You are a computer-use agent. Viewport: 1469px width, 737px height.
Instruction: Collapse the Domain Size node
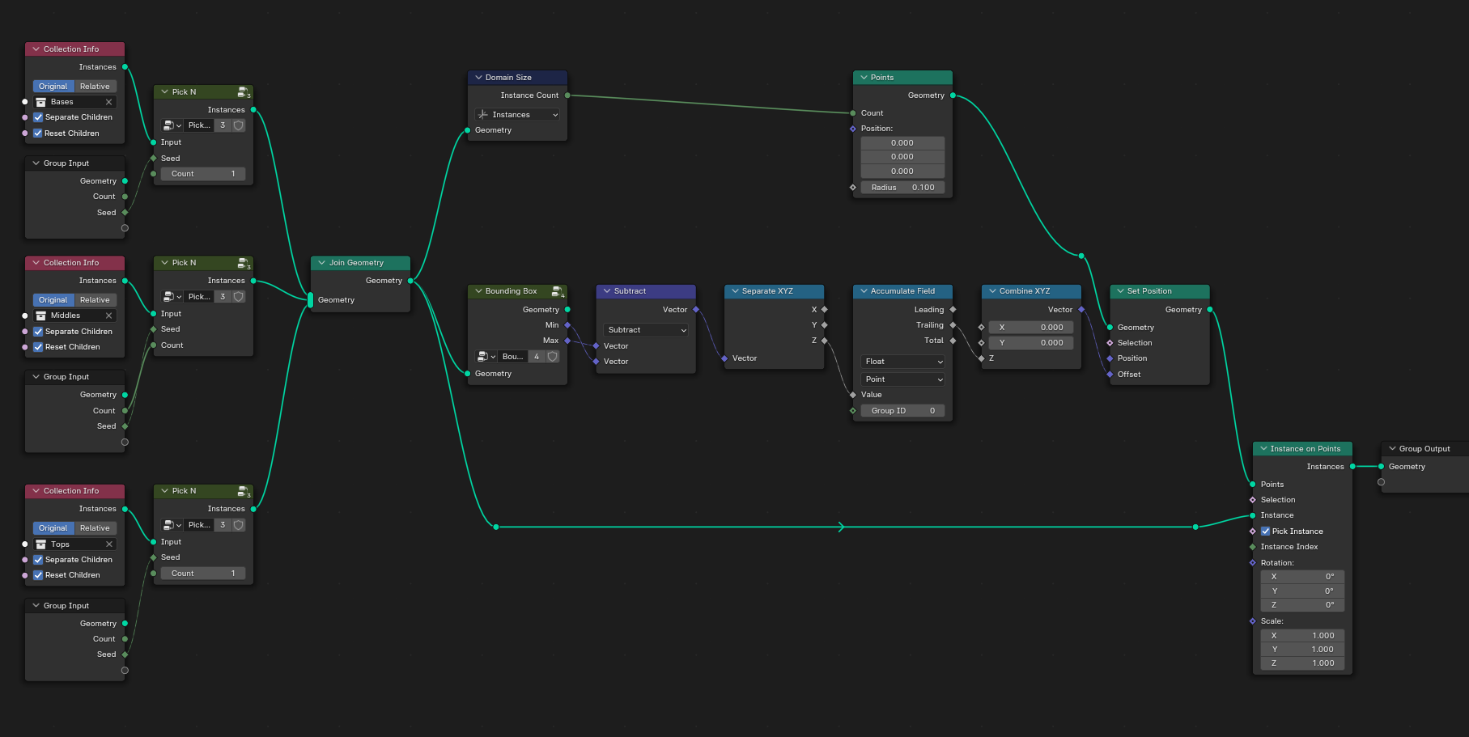click(478, 78)
